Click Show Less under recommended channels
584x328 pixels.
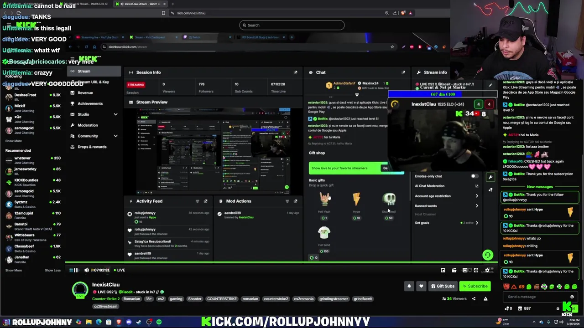click(x=52, y=270)
